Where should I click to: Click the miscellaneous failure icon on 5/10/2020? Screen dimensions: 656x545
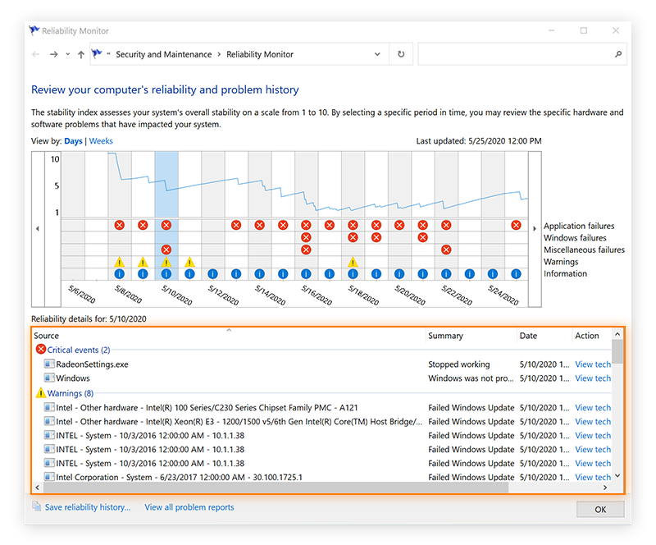166,250
